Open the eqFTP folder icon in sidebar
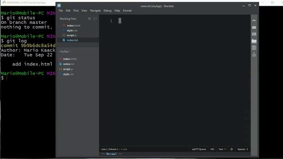 [x=254, y=41]
